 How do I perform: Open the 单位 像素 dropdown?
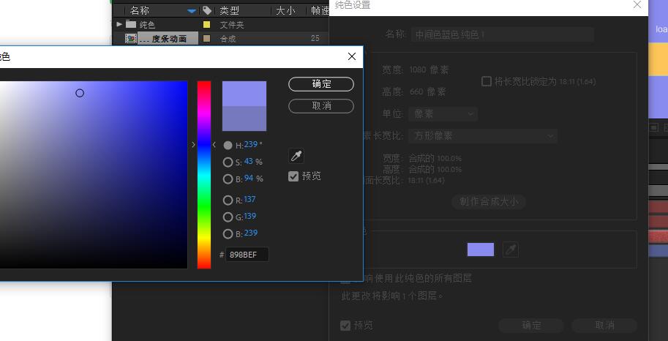(x=443, y=114)
